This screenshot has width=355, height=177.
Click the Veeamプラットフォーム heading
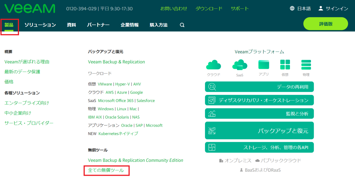tap(259, 52)
